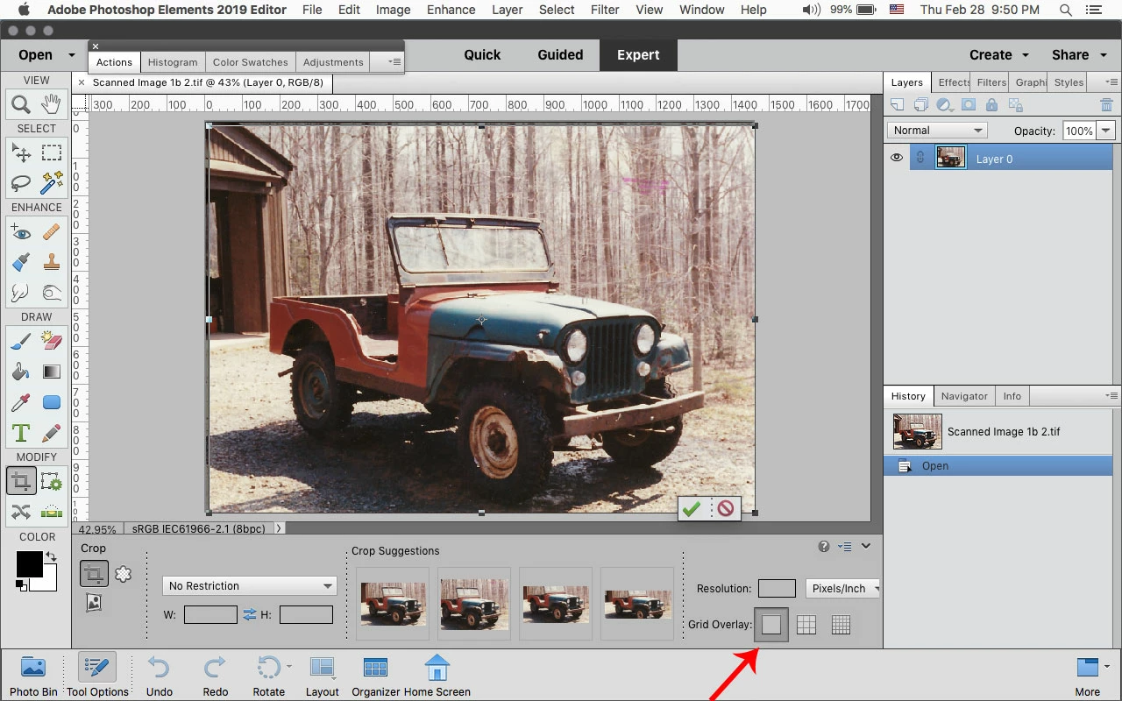Cancel the crop with red icon
Screen dimensions: 1122x701
point(726,508)
